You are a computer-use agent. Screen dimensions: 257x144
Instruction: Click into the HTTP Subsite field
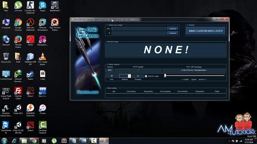pyautogui.click(x=138, y=70)
